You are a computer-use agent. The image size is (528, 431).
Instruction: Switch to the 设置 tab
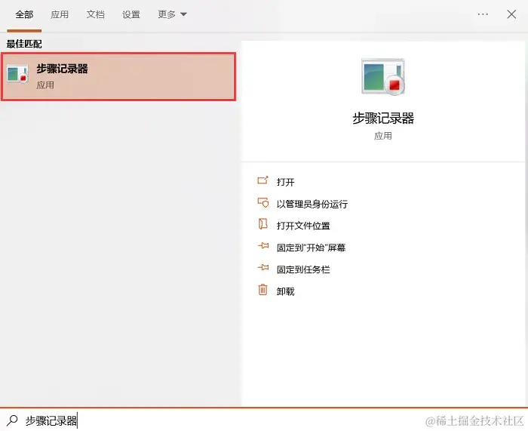[131, 14]
